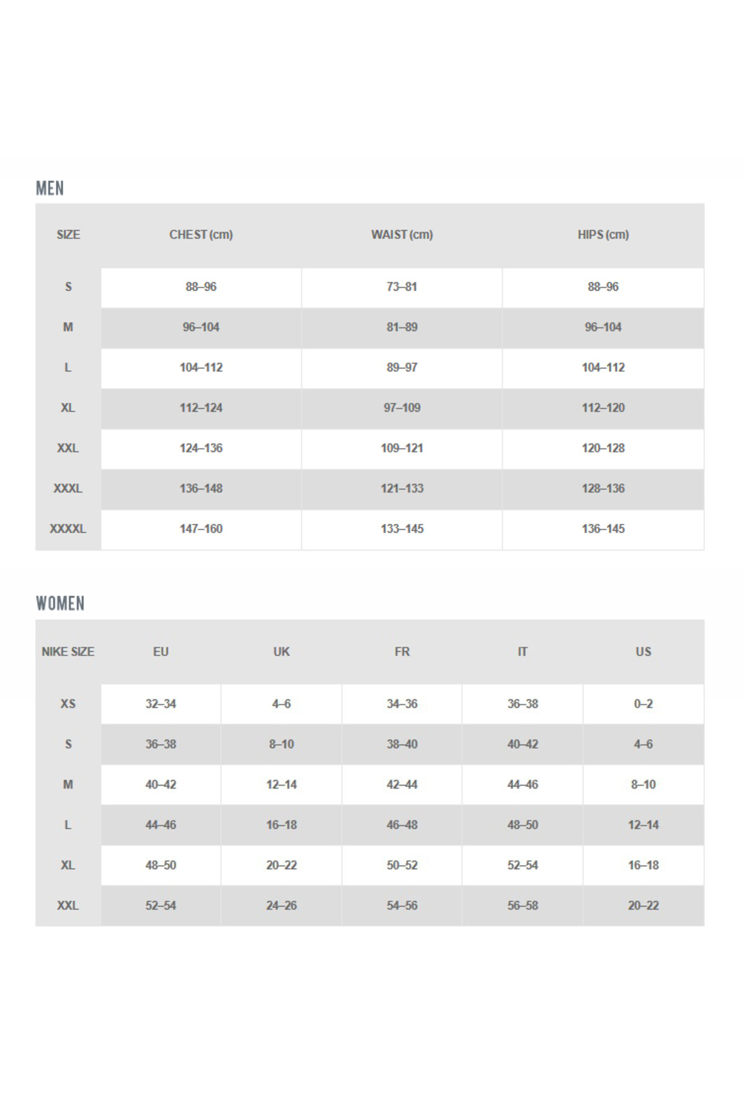Click the MEN section heading
The image size is (744, 1116).
tap(50, 188)
